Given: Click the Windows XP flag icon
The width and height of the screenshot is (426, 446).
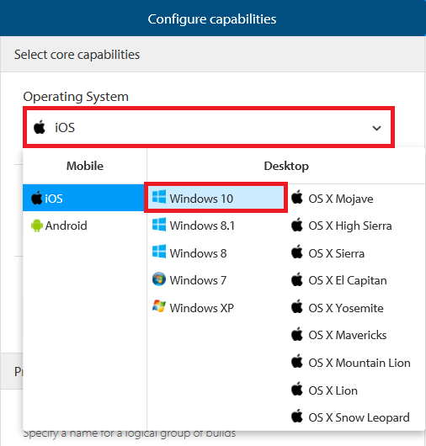Looking at the screenshot, I should click(159, 306).
